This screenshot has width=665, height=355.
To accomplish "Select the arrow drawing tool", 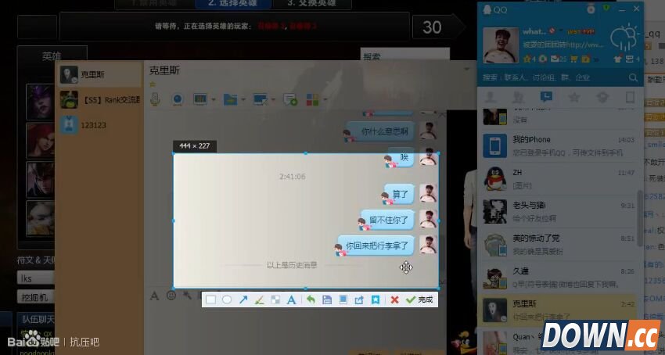I will 243,299.
